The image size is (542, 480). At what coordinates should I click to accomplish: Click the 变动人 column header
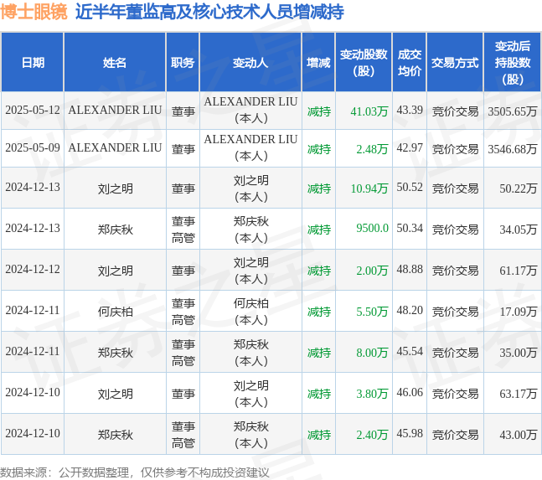250,63
